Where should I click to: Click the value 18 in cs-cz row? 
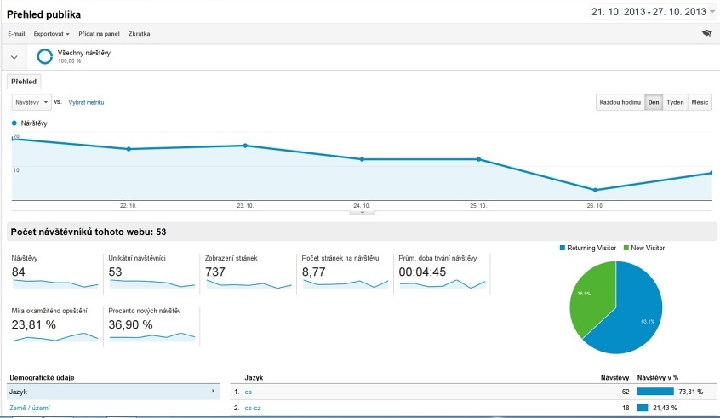tap(626, 408)
